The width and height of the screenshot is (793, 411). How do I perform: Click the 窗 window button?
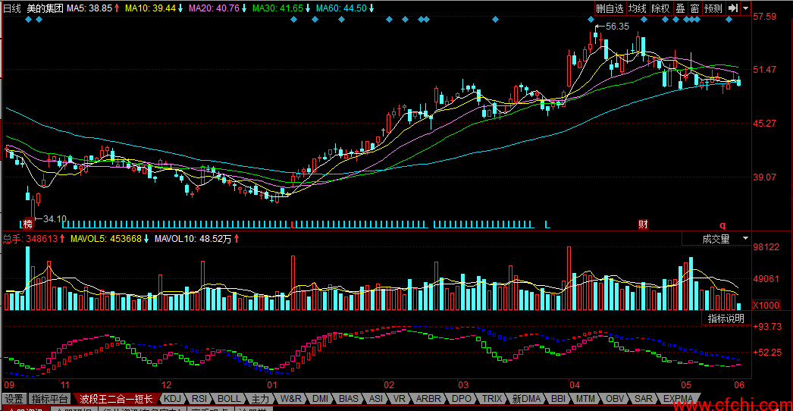695,8
